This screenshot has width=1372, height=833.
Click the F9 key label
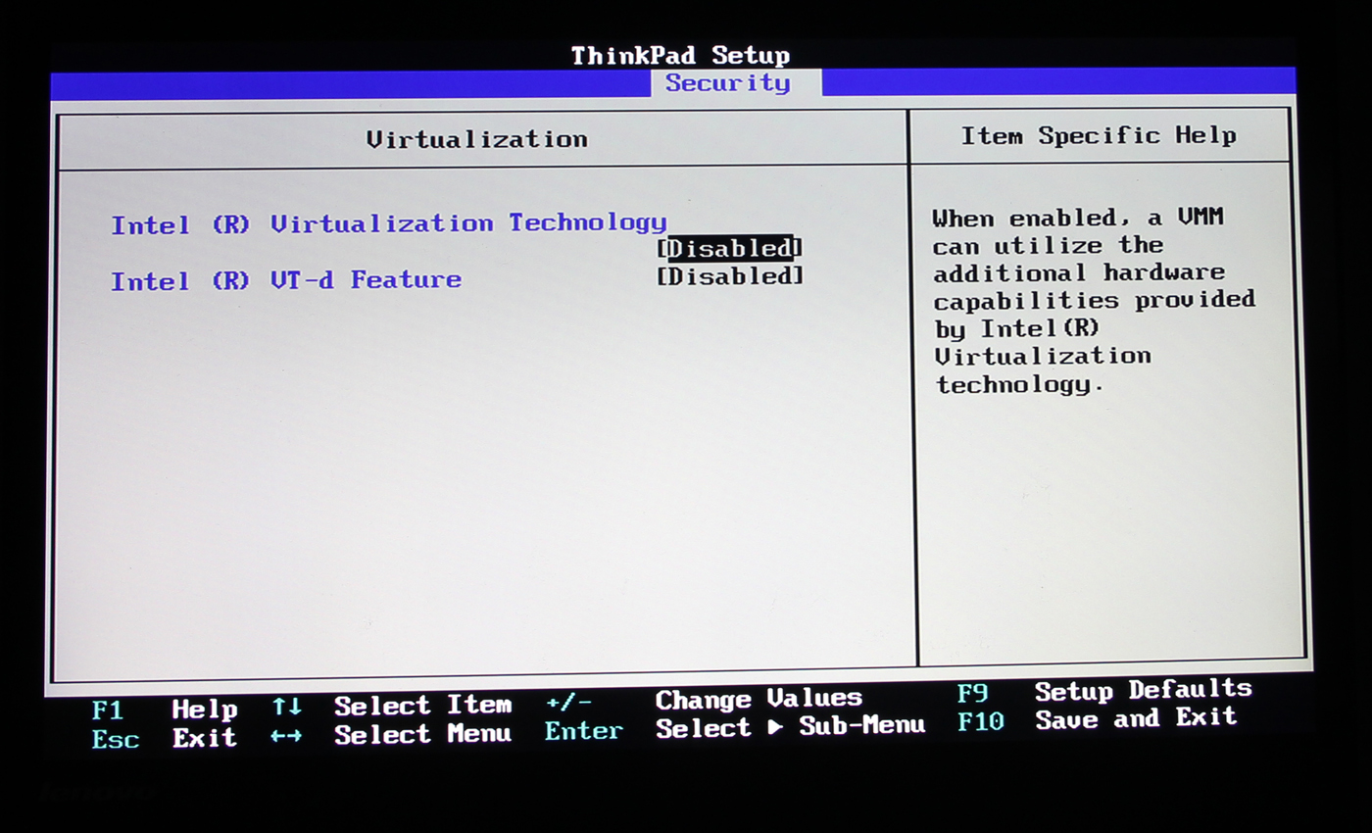972,695
